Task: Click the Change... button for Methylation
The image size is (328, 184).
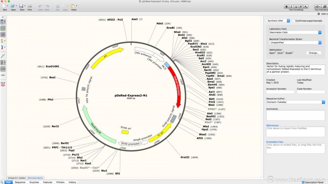Action: [x=314, y=53]
